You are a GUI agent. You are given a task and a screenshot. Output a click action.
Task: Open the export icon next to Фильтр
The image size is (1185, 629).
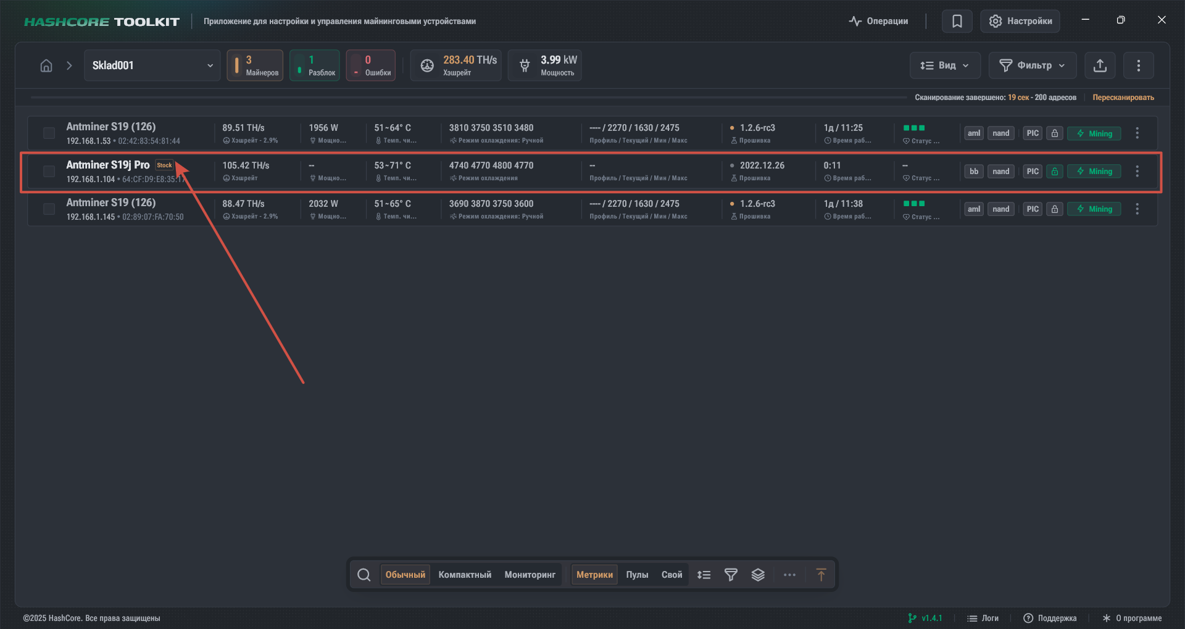click(1100, 65)
